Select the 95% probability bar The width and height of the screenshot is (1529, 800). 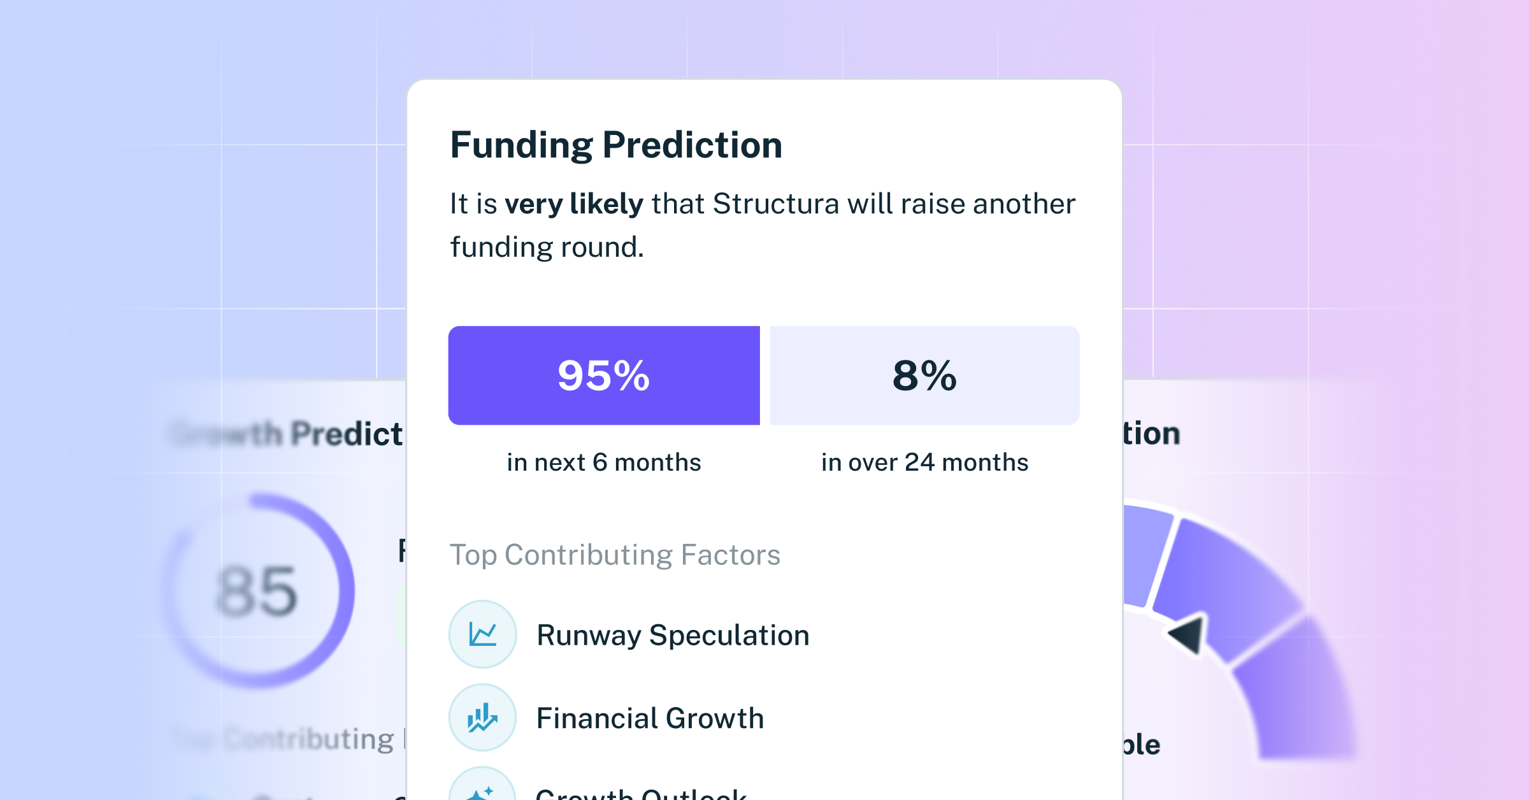coord(604,375)
